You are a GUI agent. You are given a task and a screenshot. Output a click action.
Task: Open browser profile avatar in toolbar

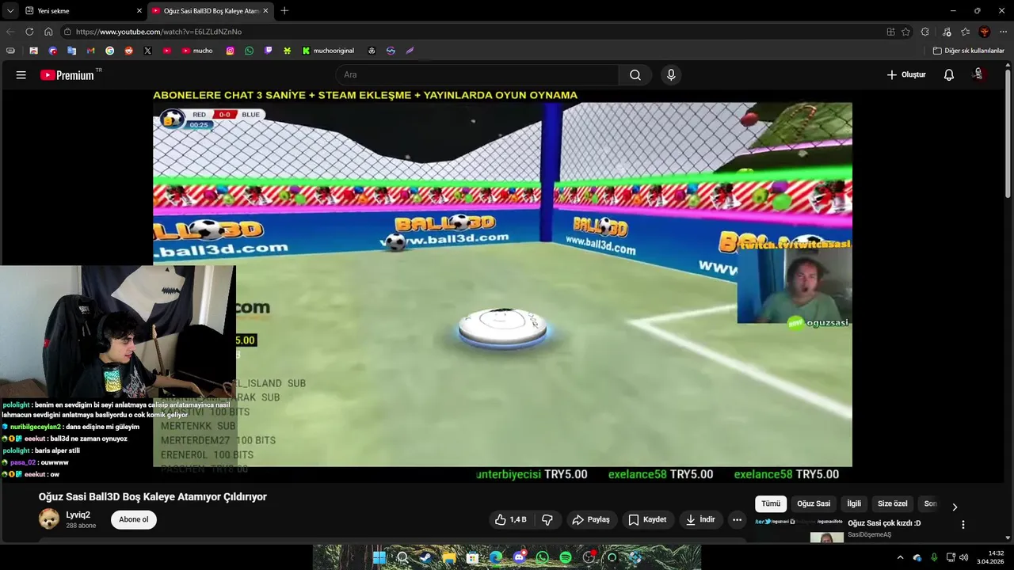(985, 32)
